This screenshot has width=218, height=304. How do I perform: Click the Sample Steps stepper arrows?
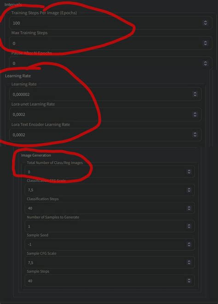pos(189,281)
